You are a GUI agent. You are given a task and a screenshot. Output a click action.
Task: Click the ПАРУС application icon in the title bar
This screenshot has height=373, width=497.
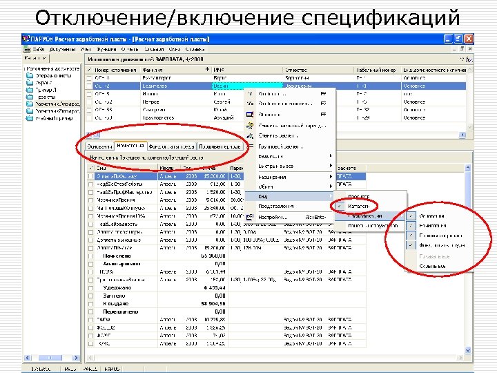[x=26, y=39]
